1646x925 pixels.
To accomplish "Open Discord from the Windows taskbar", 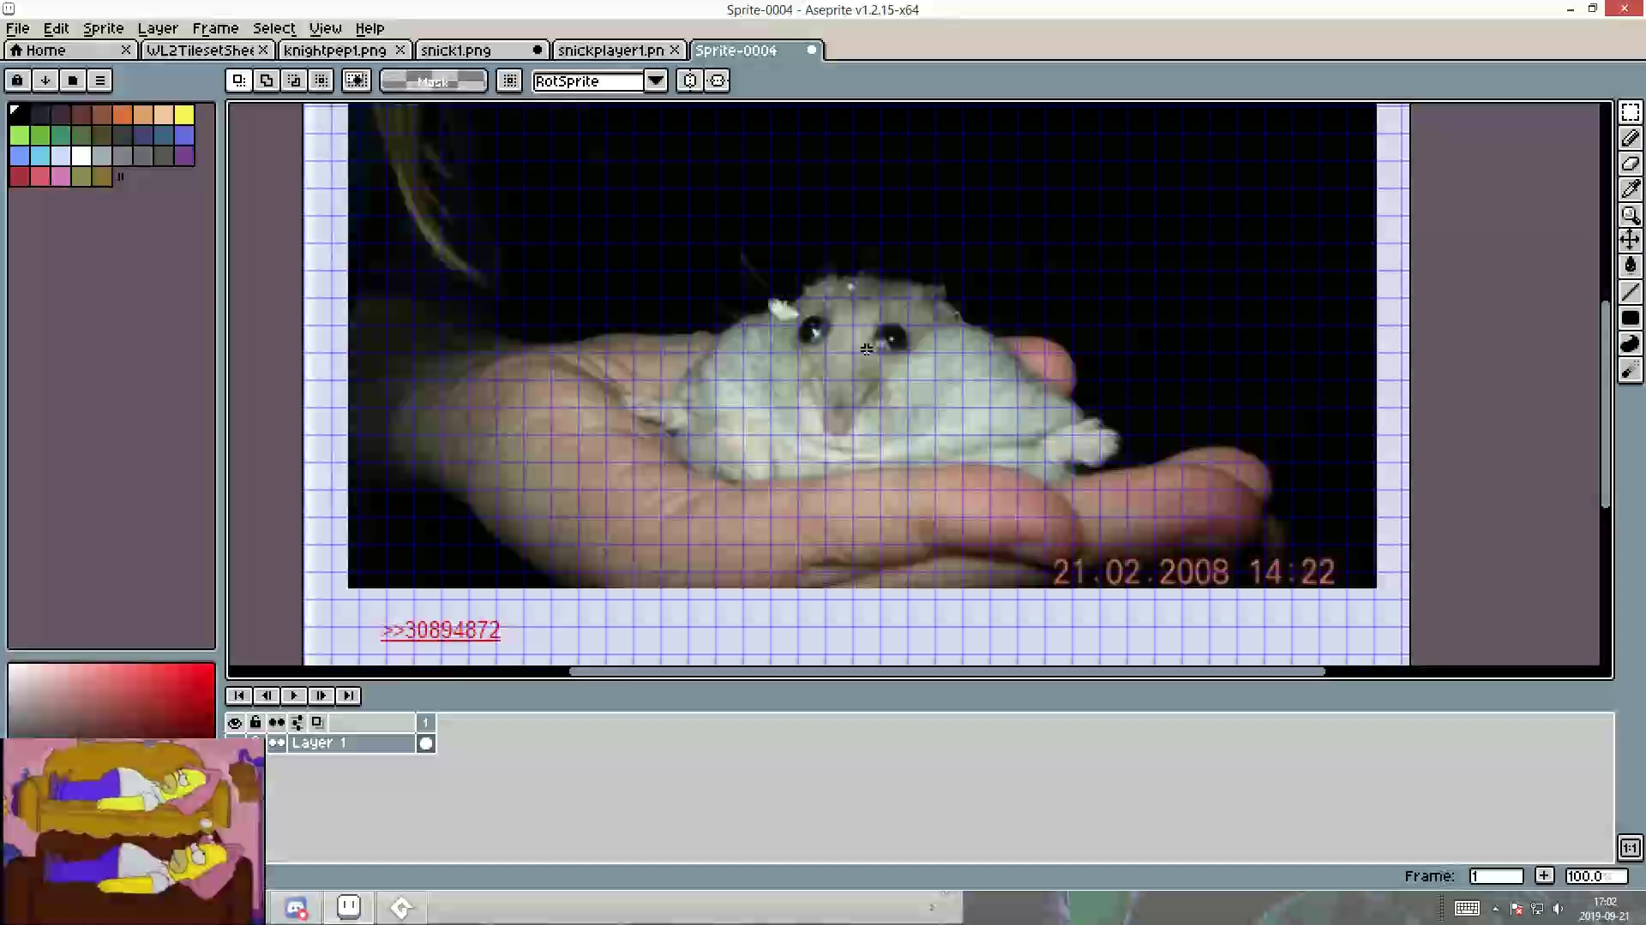I will pyautogui.click(x=297, y=908).
